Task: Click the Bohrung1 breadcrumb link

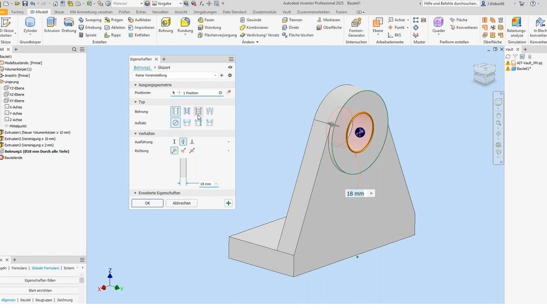Action: point(142,68)
